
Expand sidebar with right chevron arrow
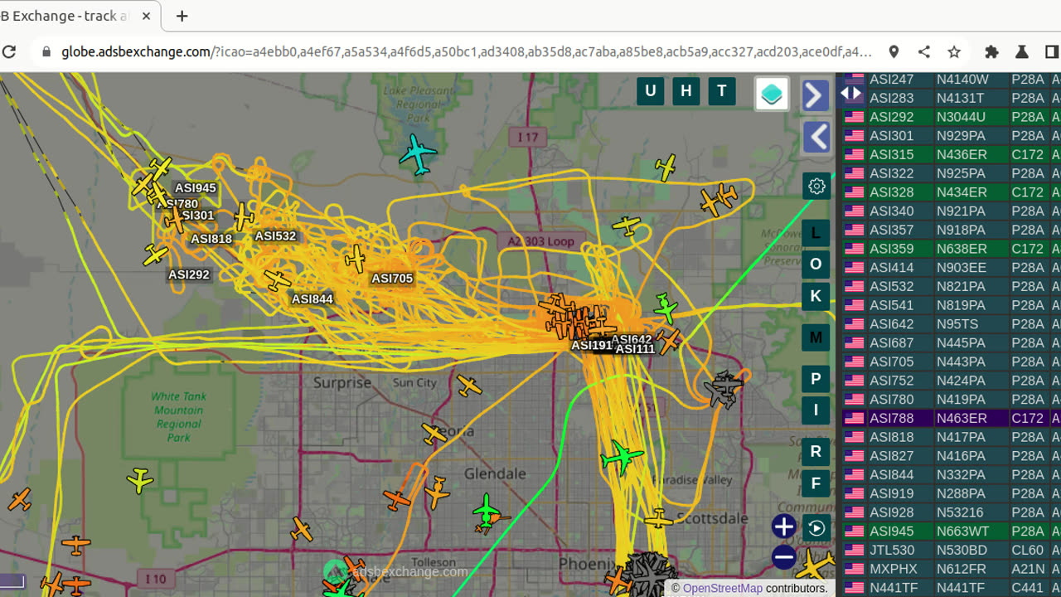click(x=816, y=95)
